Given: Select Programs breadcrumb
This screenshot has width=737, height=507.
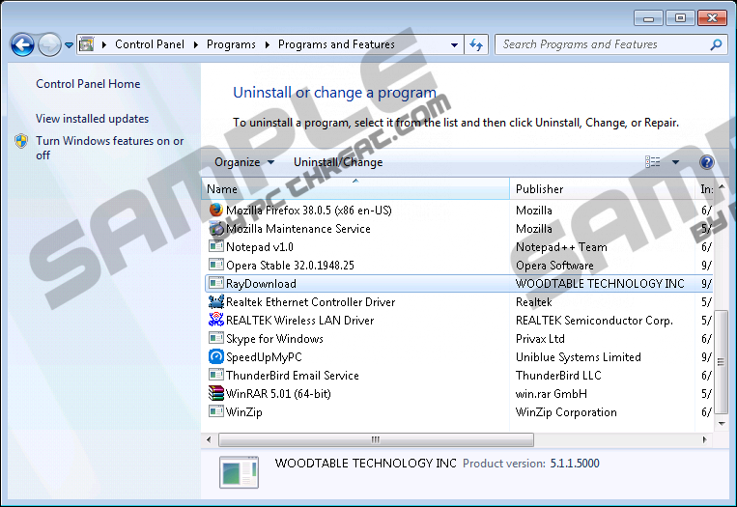Looking at the screenshot, I should [231, 44].
